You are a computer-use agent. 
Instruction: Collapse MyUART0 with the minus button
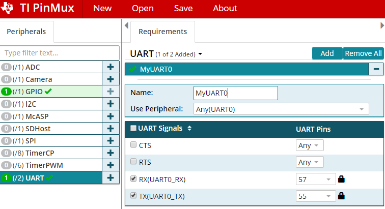tap(376, 69)
